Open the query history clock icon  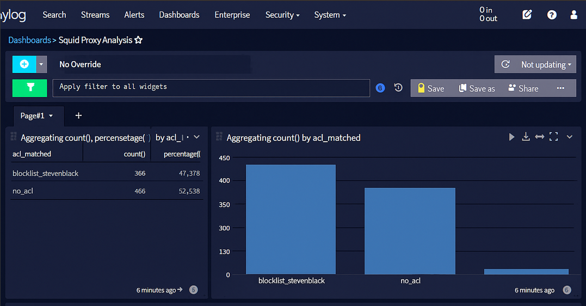tap(398, 88)
